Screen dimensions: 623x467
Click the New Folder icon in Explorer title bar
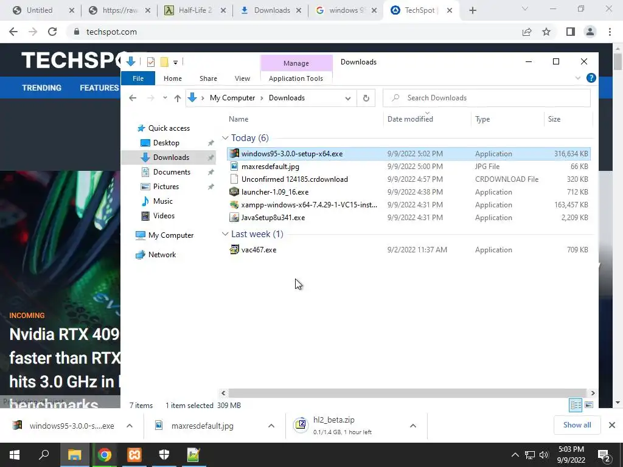click(x=164, y=62)
